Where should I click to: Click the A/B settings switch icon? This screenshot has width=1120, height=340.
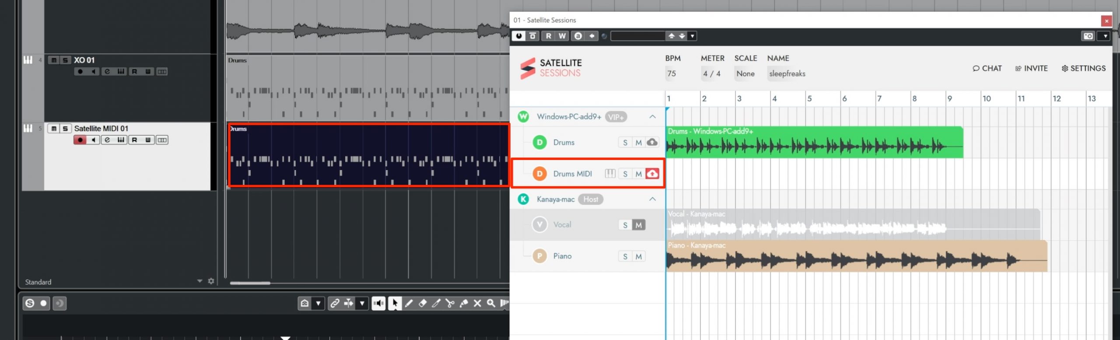578,36
